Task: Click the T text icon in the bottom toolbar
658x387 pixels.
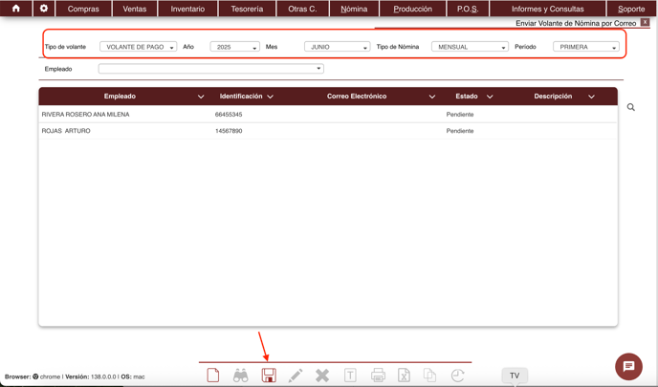Action: (350, 376)
